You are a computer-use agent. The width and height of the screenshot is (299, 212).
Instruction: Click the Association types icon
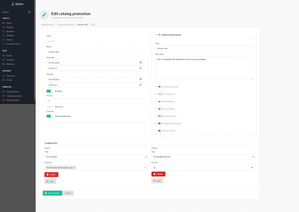click(x=4, y=44)
